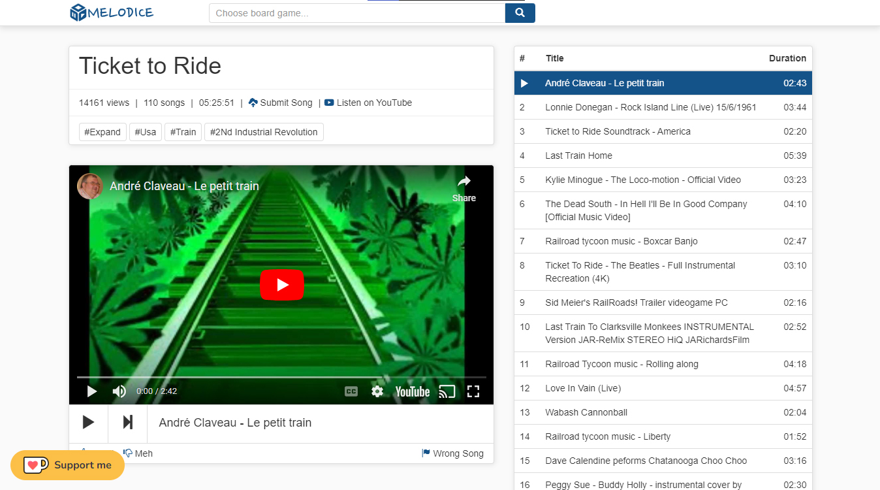880x490 pixels.
Task: Click the video player's small play control
Action: point(92,391)
